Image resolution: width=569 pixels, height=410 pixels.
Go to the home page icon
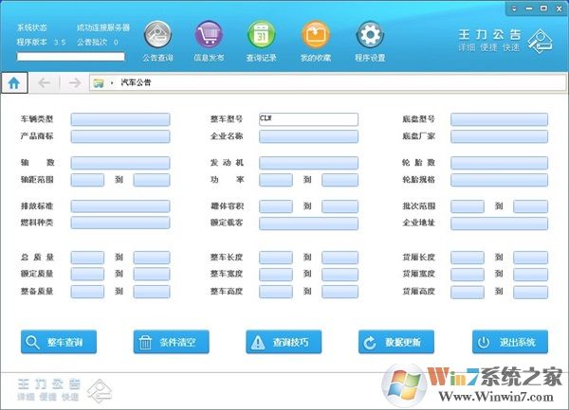14,83
